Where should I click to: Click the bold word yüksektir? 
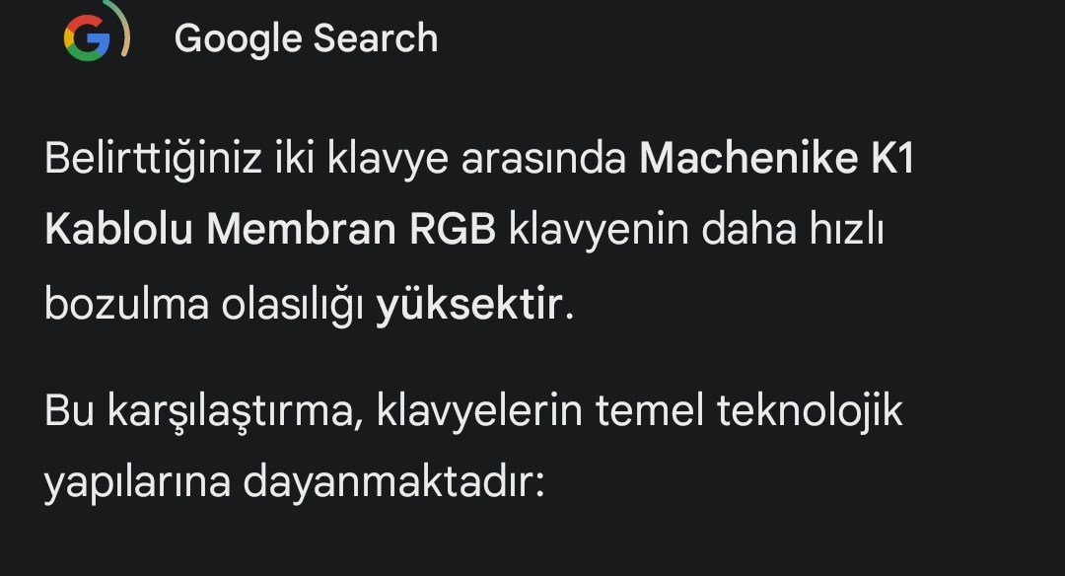click(469, 305)
